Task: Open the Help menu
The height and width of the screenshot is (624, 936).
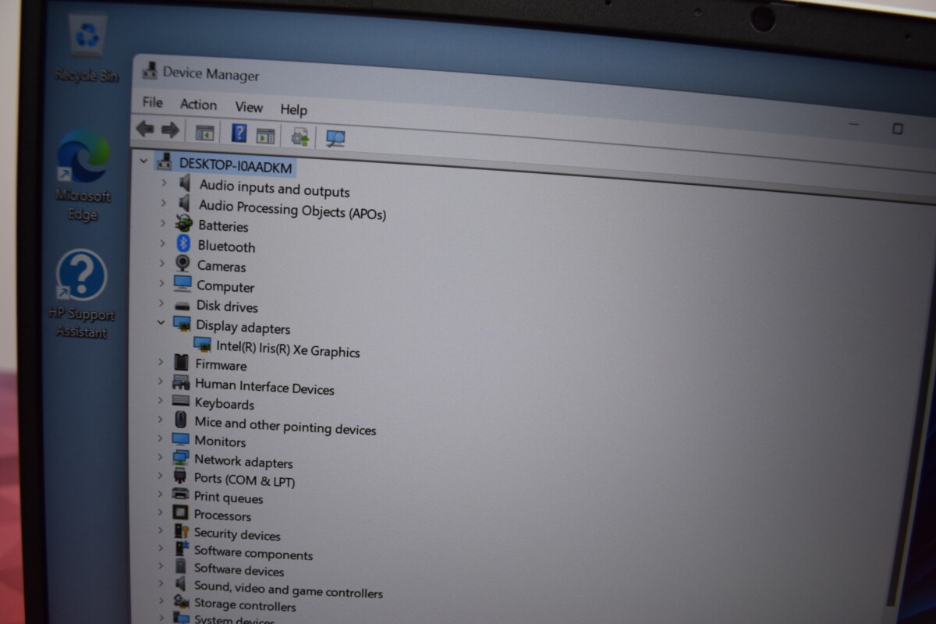Action: coord(294,109)
